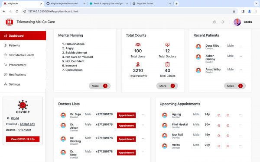
Task: Click Hallucinations in Mental Nursing list
Action: tap(75, 44)
